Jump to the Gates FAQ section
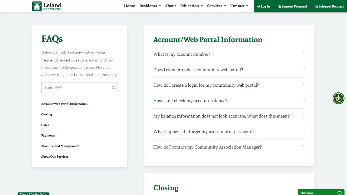Viewport: 347px width, 195px height. (45, 125)
